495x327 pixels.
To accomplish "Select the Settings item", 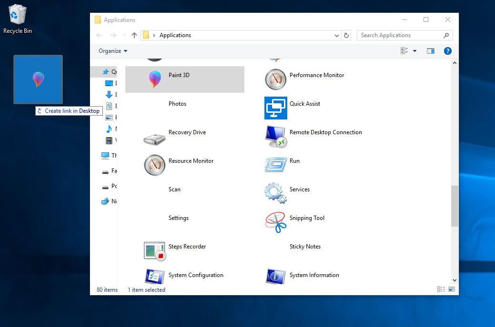I will point(179,218).
